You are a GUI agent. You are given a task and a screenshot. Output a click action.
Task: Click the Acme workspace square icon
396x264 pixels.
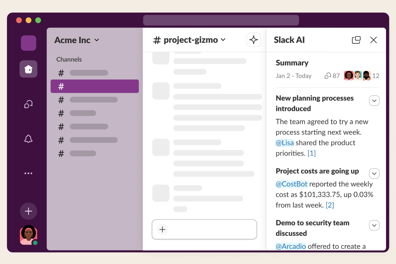coord(28,43)
